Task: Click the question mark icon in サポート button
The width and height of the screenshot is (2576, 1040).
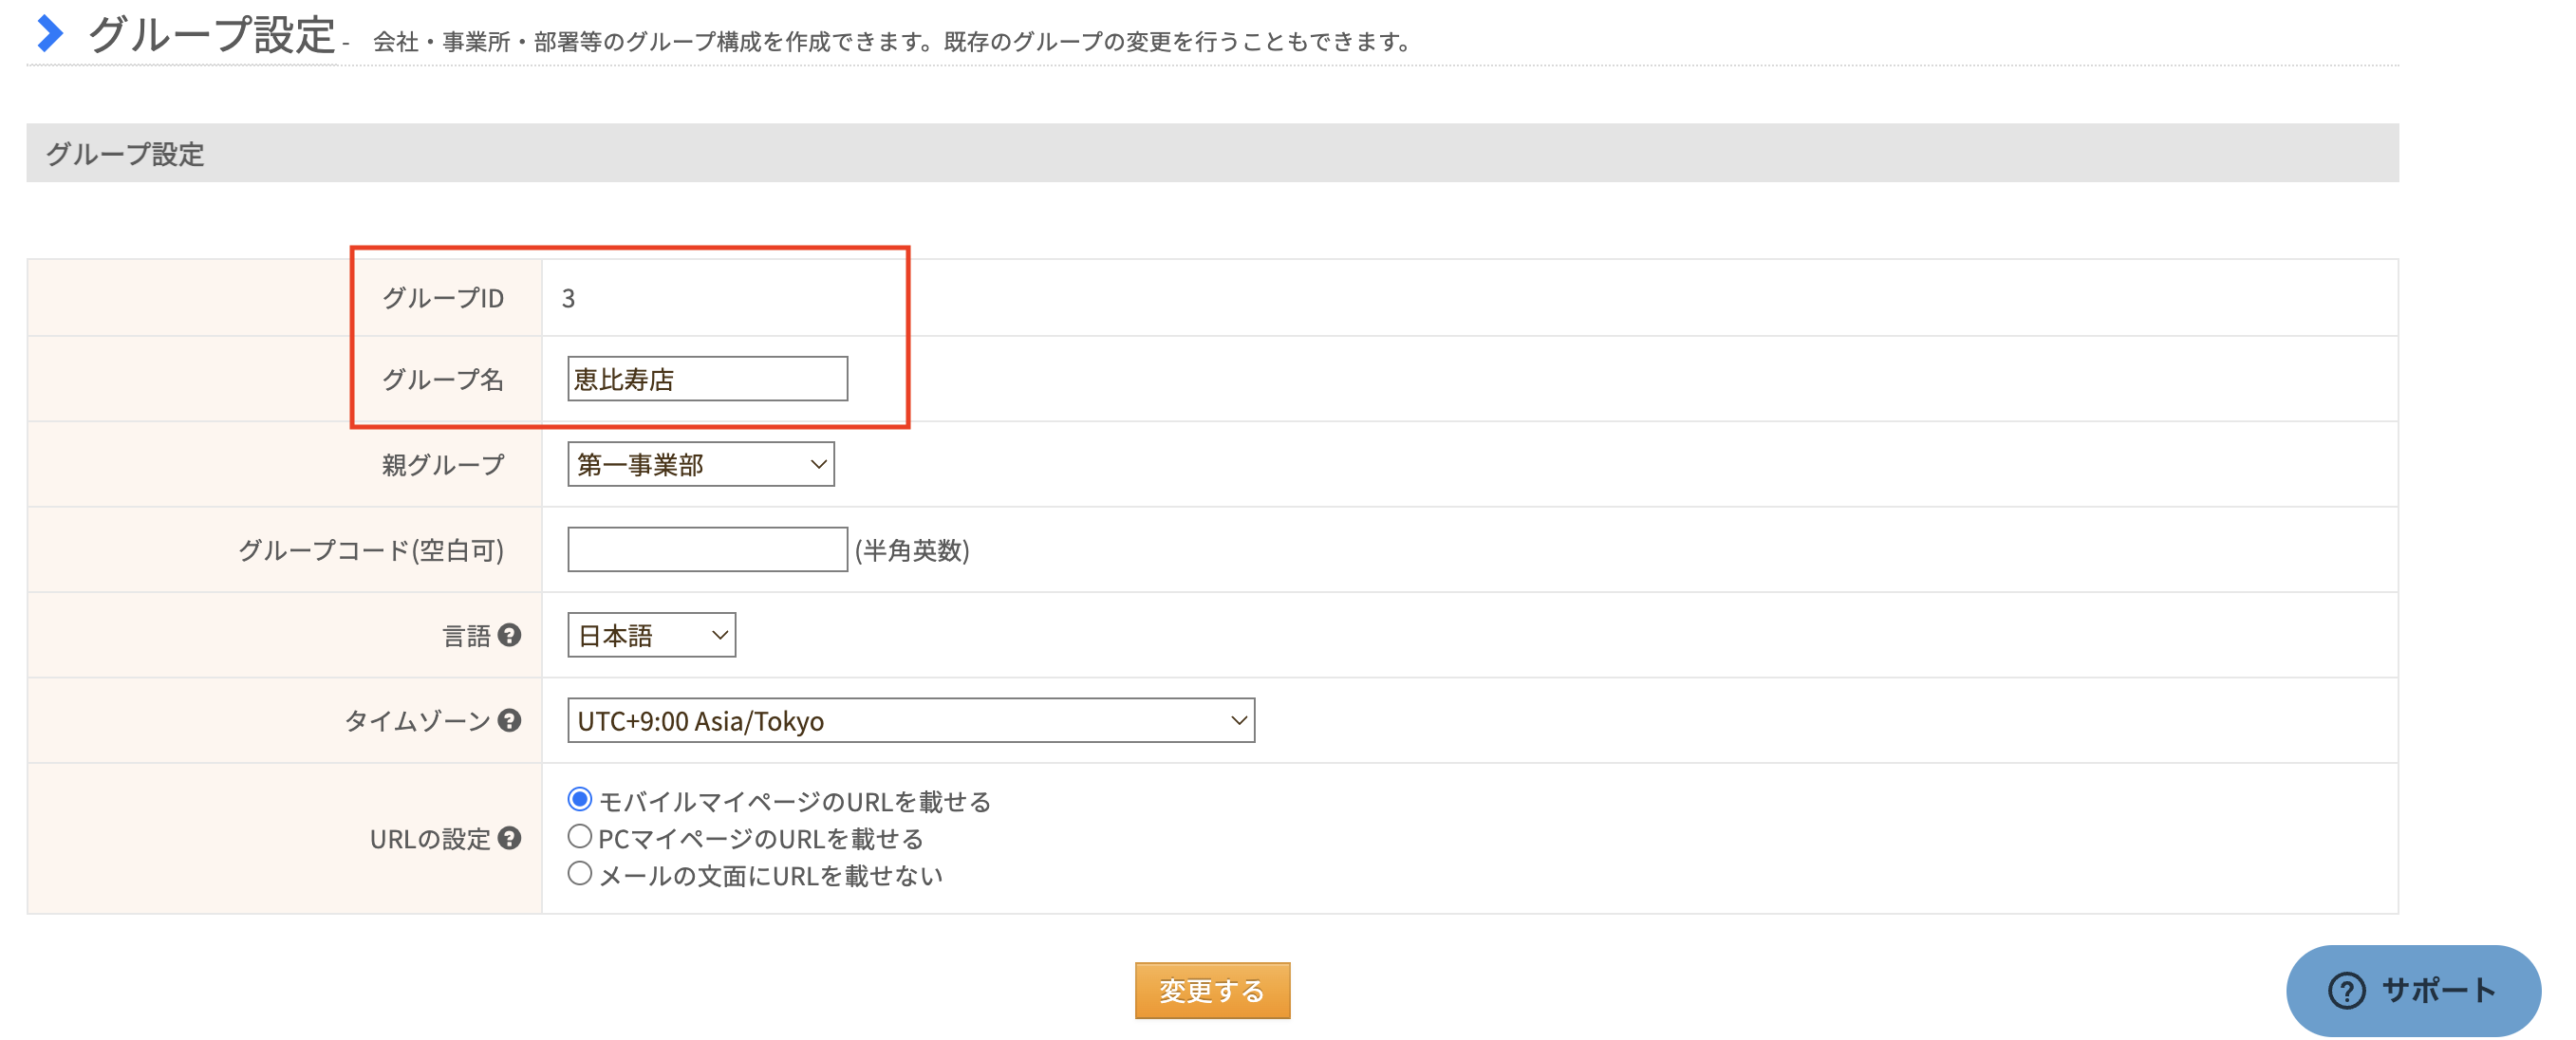Action: click(2346, 990)
